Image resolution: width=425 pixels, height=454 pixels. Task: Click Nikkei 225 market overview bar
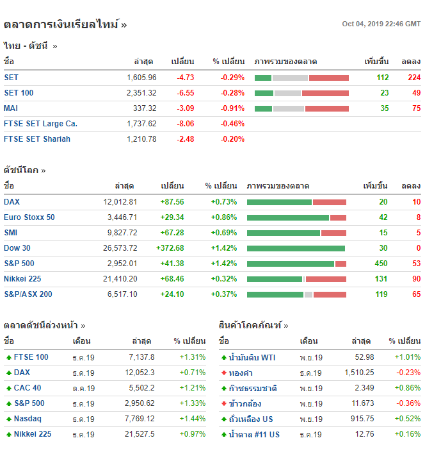point(297,279)
